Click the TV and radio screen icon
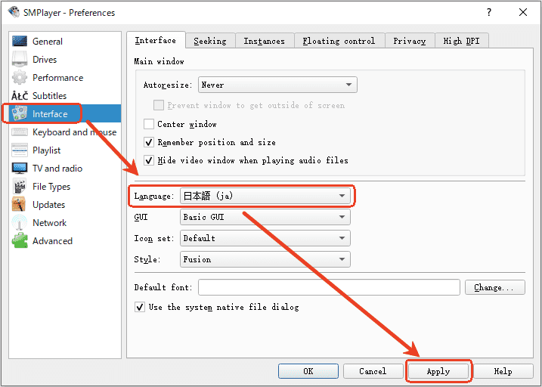Screen dimensions: 542x387 (x=20, y=169)
